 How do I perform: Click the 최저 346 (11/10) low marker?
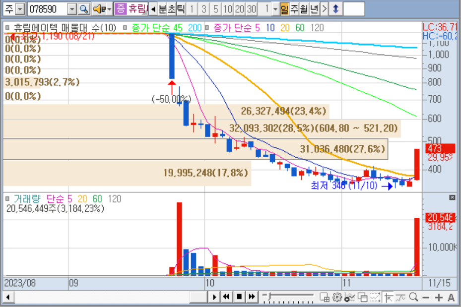click(344, 185)
